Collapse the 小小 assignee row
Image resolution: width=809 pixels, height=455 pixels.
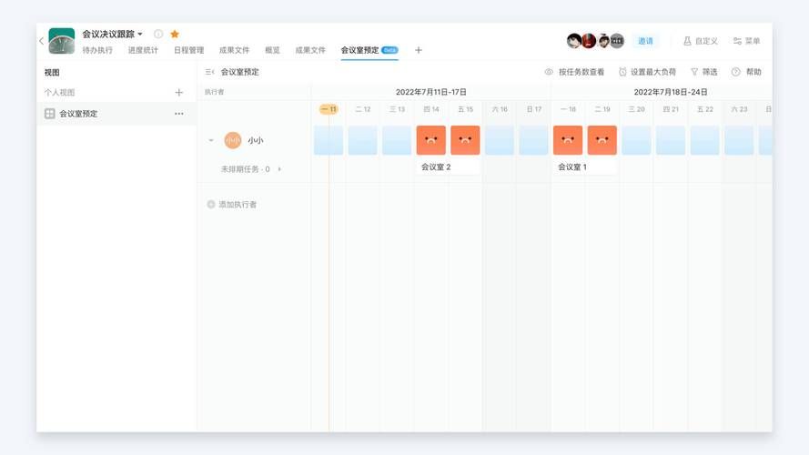pyautogui.click(x=211, y=140)
